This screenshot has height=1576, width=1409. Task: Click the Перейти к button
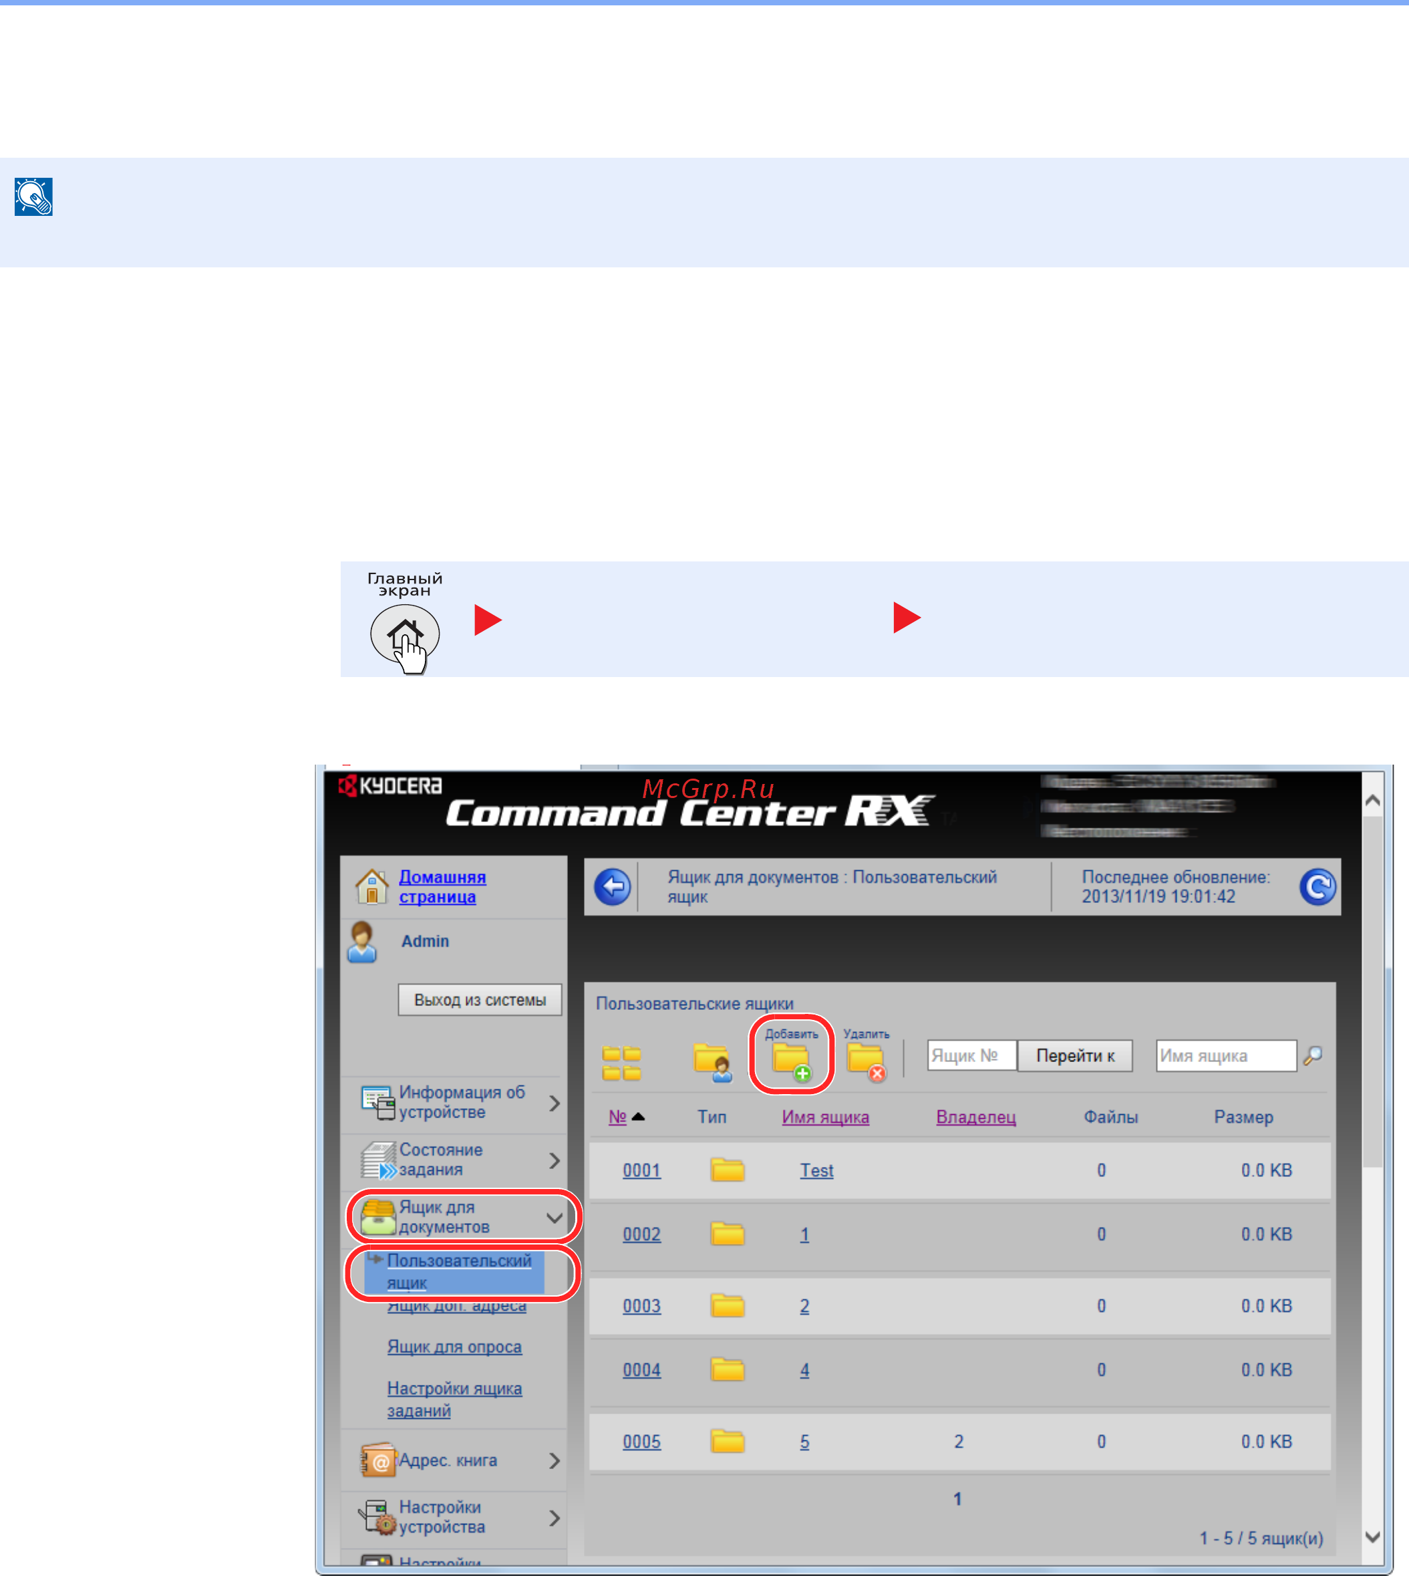[x=1076, y=1055]
